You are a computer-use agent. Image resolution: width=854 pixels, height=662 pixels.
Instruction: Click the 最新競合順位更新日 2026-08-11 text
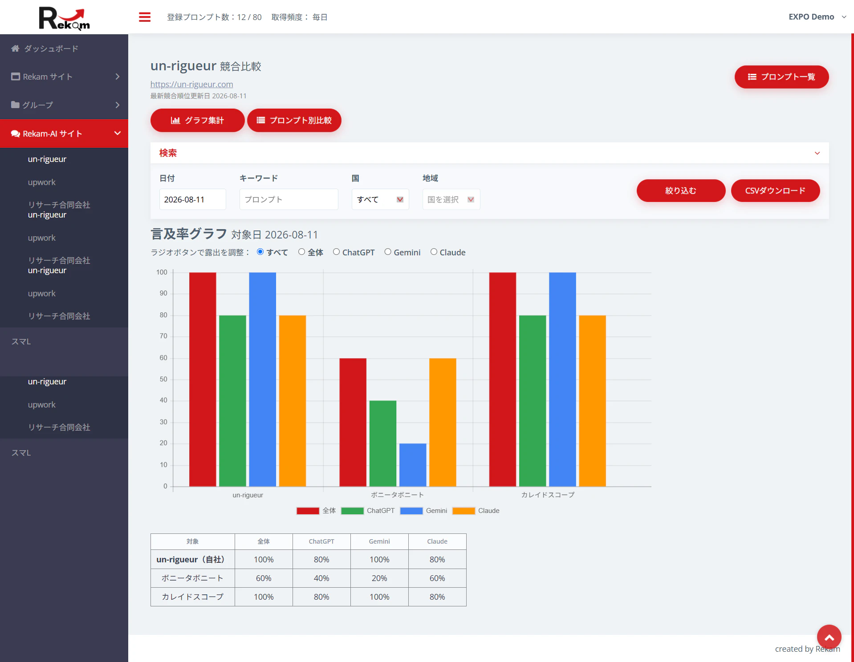pos(198,96)
